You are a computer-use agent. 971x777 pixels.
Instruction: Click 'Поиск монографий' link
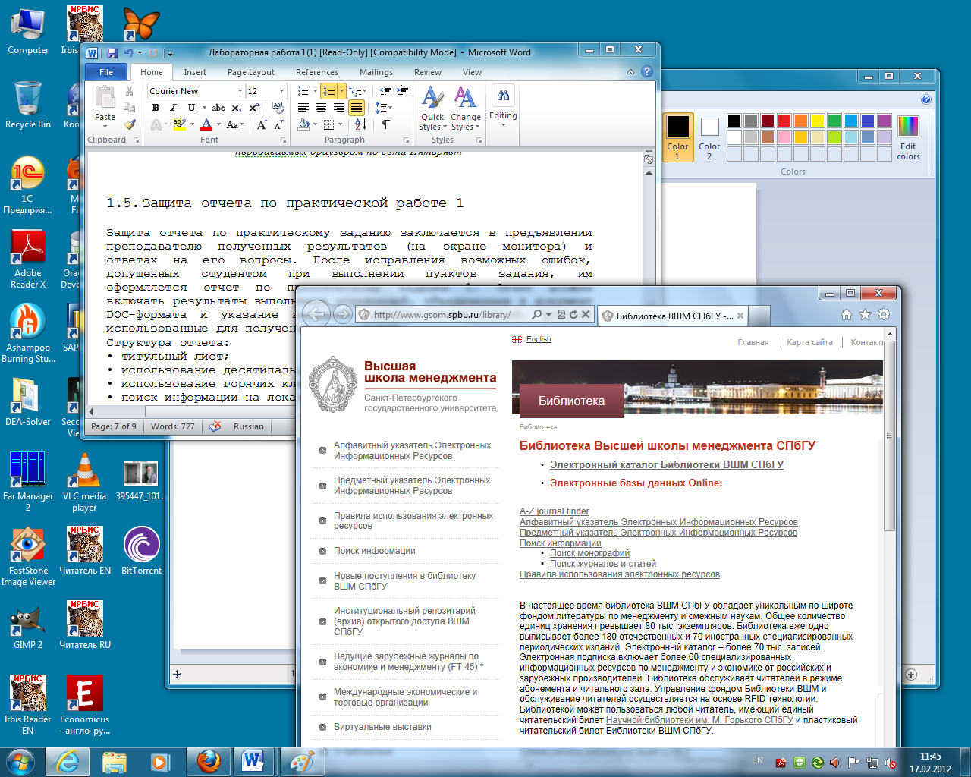tap(589, 553)
